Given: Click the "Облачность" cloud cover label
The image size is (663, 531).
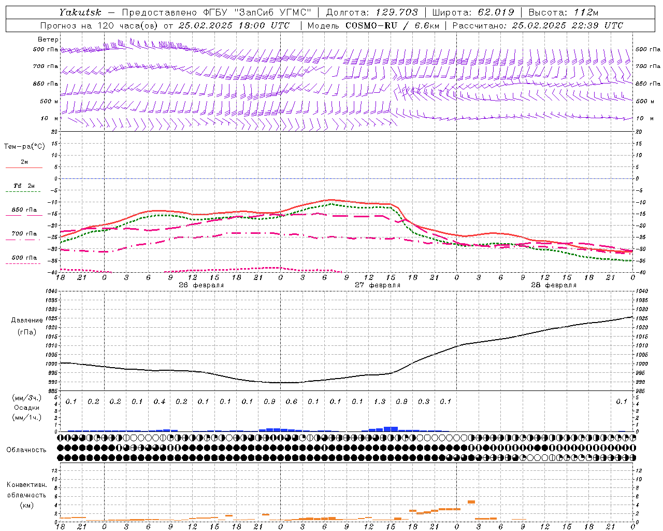Looking at the screenshot, I should [26, 450].
